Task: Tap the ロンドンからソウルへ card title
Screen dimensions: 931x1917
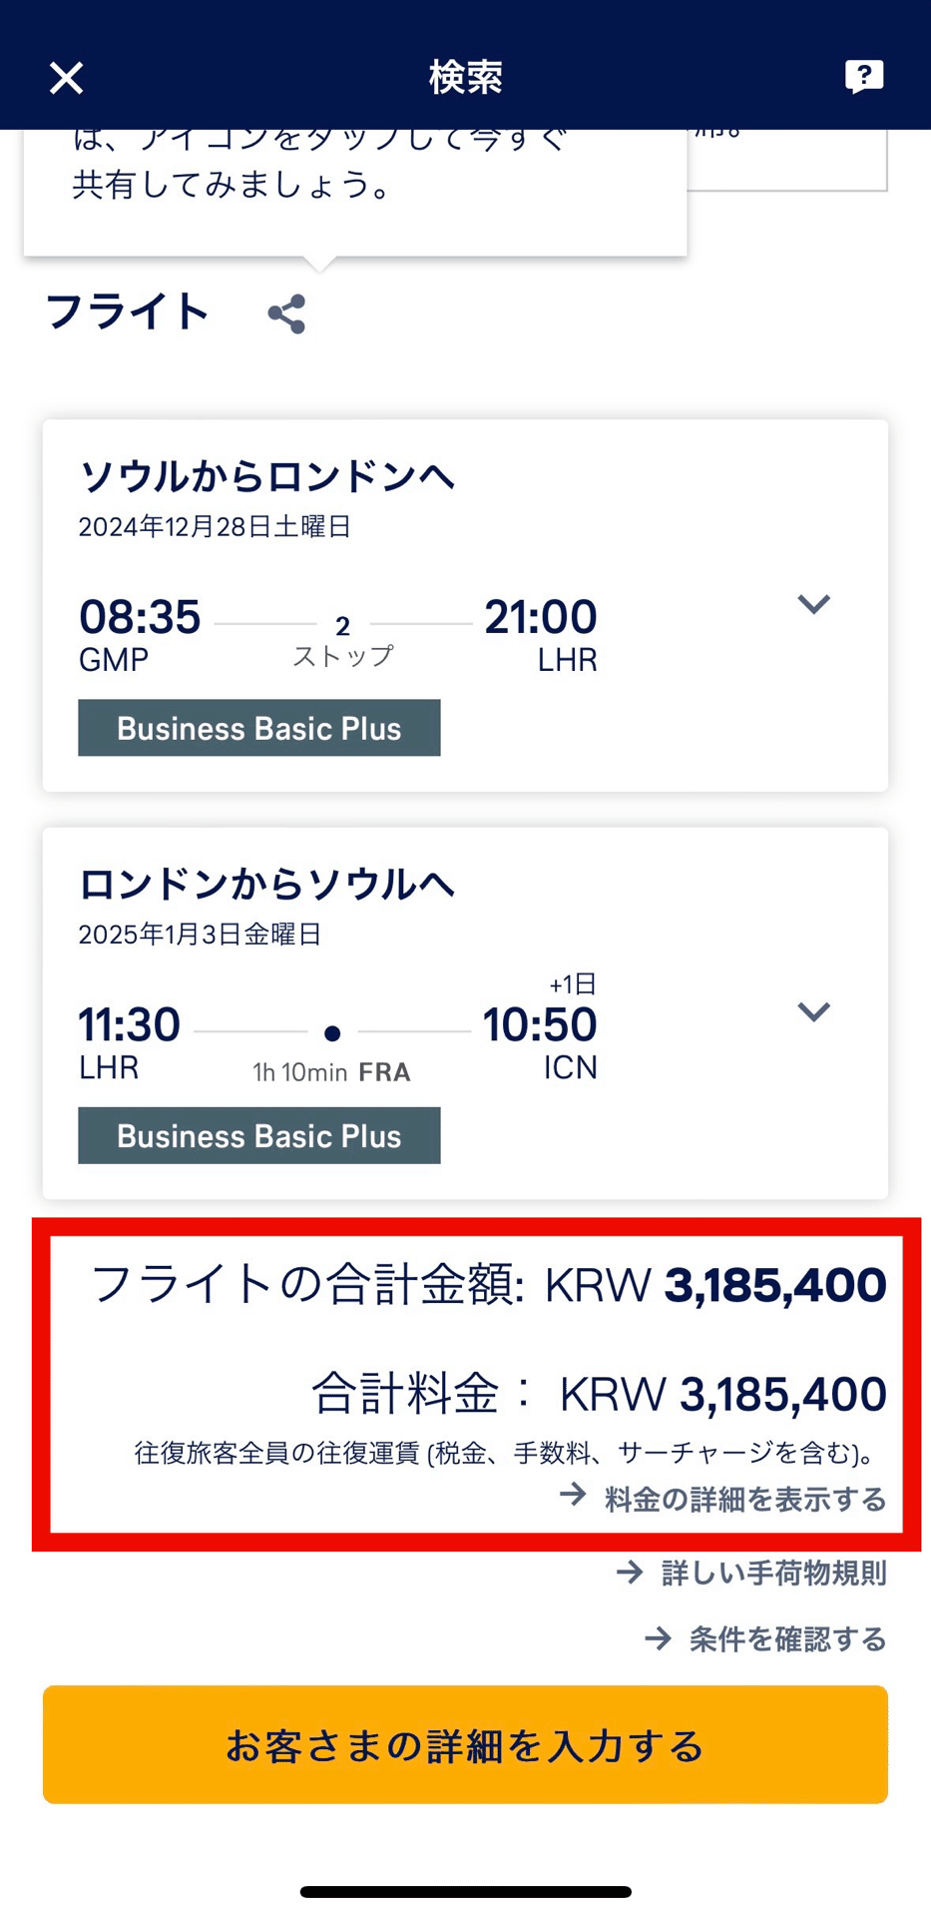Action: pos(266,885)
